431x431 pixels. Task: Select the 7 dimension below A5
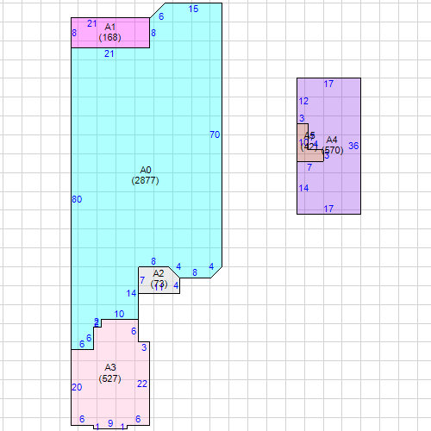click(x=309, y=167)
